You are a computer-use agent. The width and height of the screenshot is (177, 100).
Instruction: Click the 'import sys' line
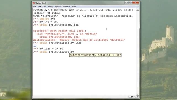(44, 19)
